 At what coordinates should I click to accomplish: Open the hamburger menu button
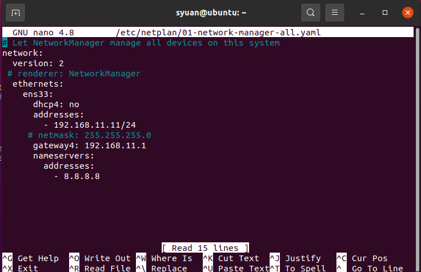pos(335,12)
